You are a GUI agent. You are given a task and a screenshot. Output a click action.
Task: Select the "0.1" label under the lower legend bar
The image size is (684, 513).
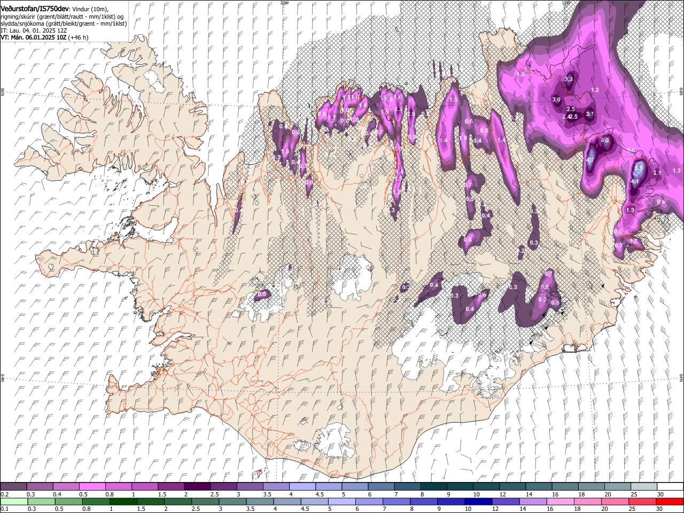(5, 509)
